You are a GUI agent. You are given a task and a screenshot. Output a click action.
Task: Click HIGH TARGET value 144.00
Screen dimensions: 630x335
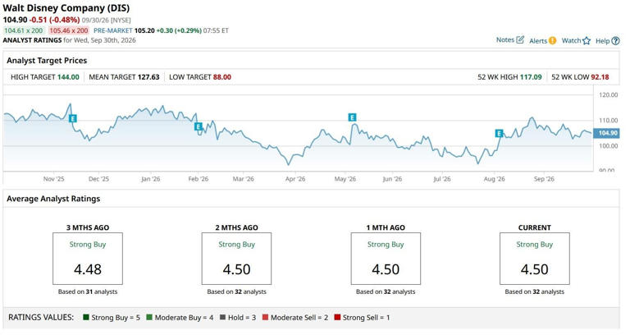68,77
